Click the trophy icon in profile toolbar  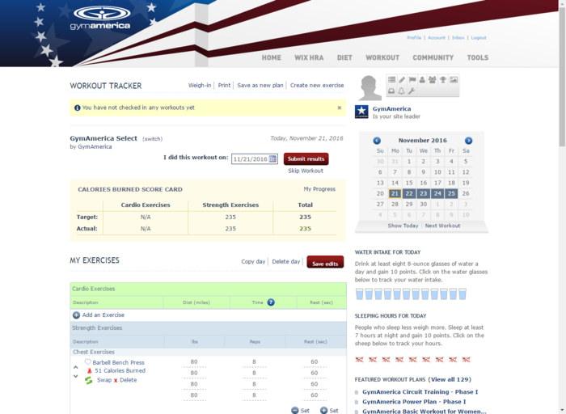(443, 80)
